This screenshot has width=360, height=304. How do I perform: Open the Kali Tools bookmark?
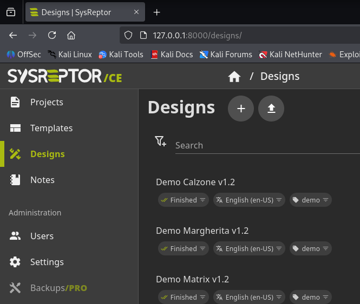121,55
